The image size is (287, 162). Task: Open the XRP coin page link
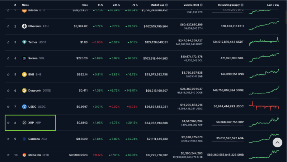tap(34, 122)
